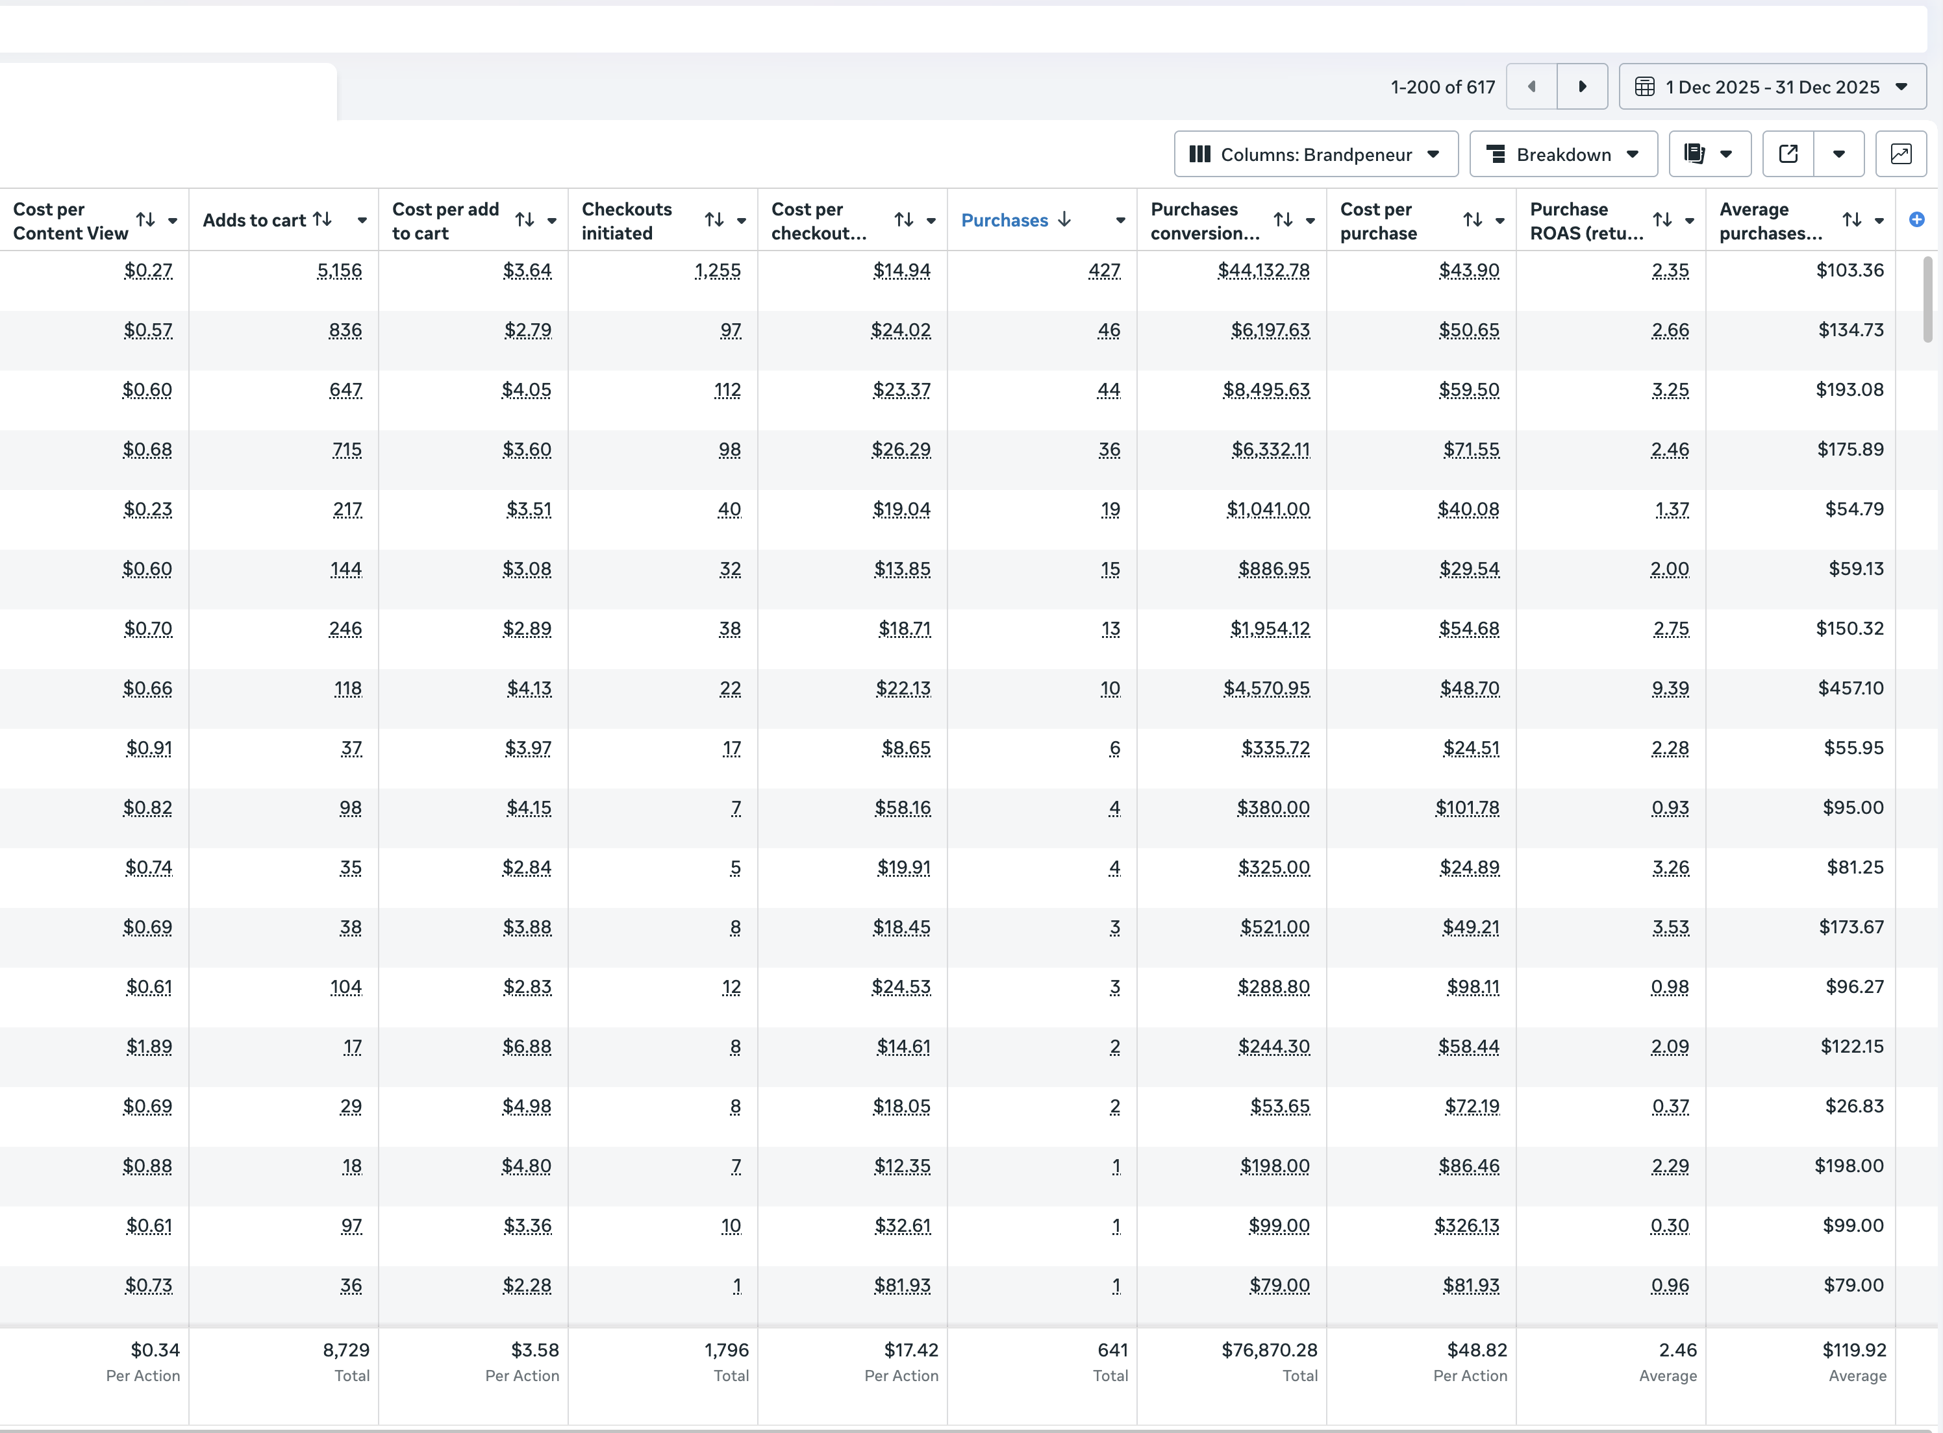Toggle sorting on the Purchases column
This screenshot has height=1433, width=1943.
[x=1065, y=220]
